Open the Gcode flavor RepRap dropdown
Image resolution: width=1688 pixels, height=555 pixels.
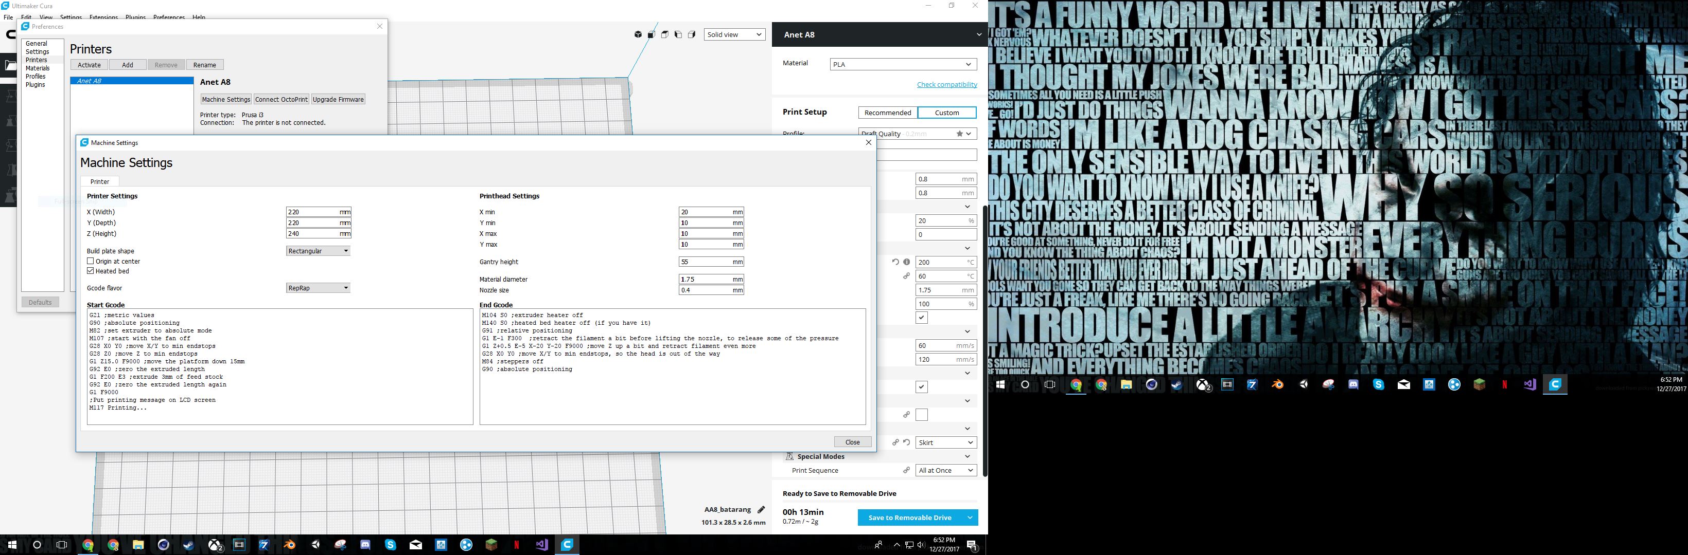click(x=318, y=288)
